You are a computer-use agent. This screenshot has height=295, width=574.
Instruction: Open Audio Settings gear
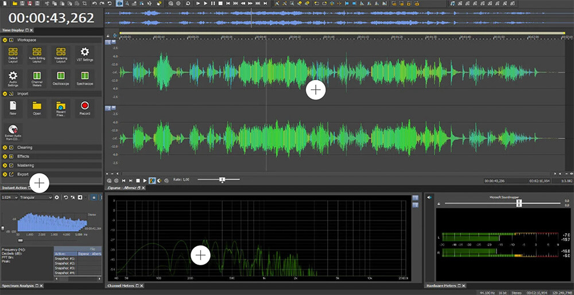[x=13, y=78]
